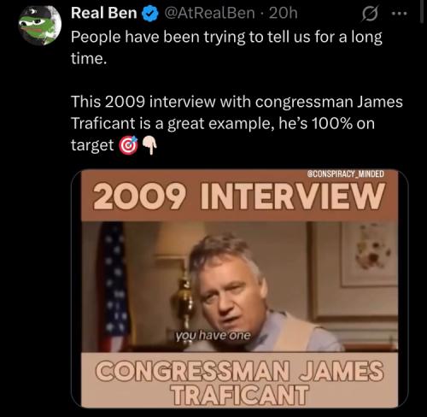427x417 pixels.
Task: Tap the slashed-circle Grok icon
Action: pyautogui.click(x=370, y=14)
